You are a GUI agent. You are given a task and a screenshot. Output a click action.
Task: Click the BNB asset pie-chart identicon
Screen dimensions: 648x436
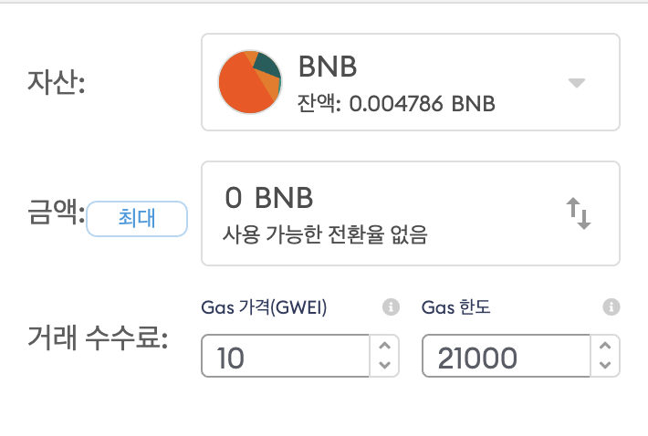[x=250, y=82]
